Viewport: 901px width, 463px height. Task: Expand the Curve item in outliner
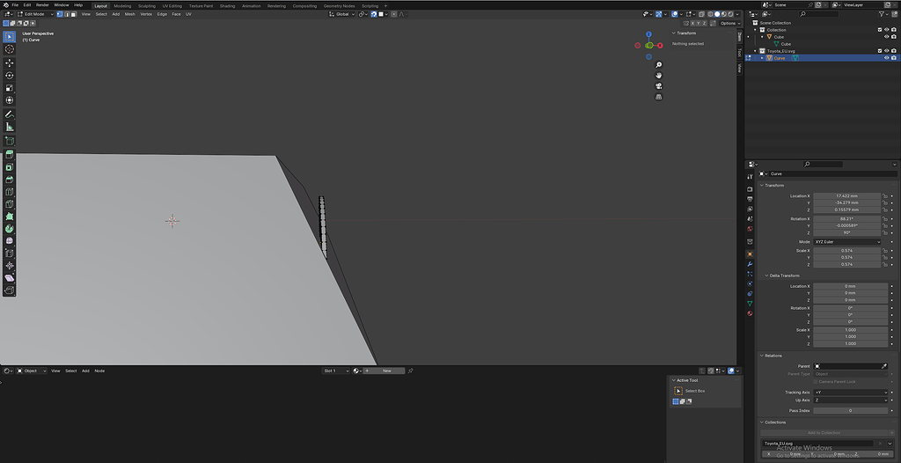(x=763, y=58)
